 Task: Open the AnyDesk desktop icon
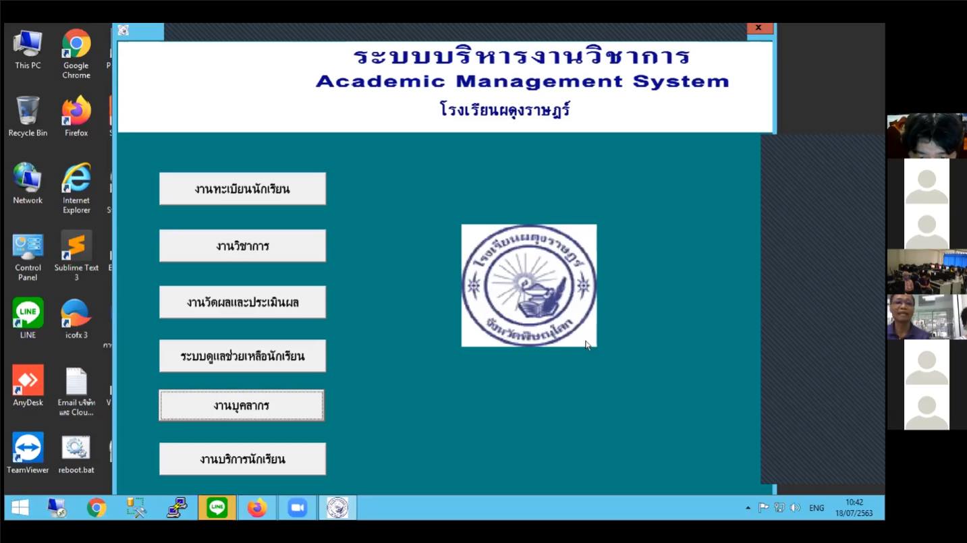pos(28,382)
